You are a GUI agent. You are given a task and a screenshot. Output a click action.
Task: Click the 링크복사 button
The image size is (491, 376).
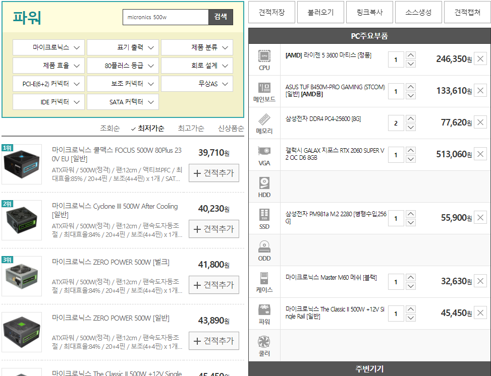point(369,12)
